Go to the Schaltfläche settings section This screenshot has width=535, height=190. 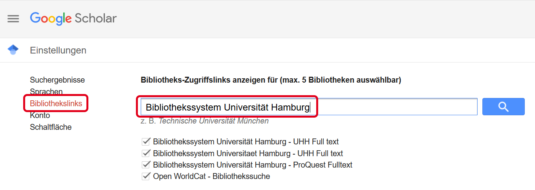point(51,127)
